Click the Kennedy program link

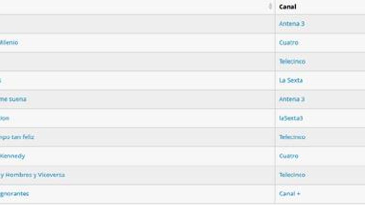(x=12, y=156)
